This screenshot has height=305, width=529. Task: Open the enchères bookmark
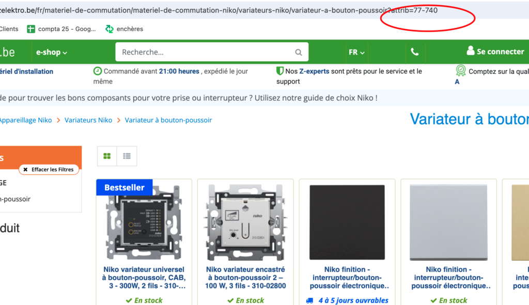tap(124, 29)
